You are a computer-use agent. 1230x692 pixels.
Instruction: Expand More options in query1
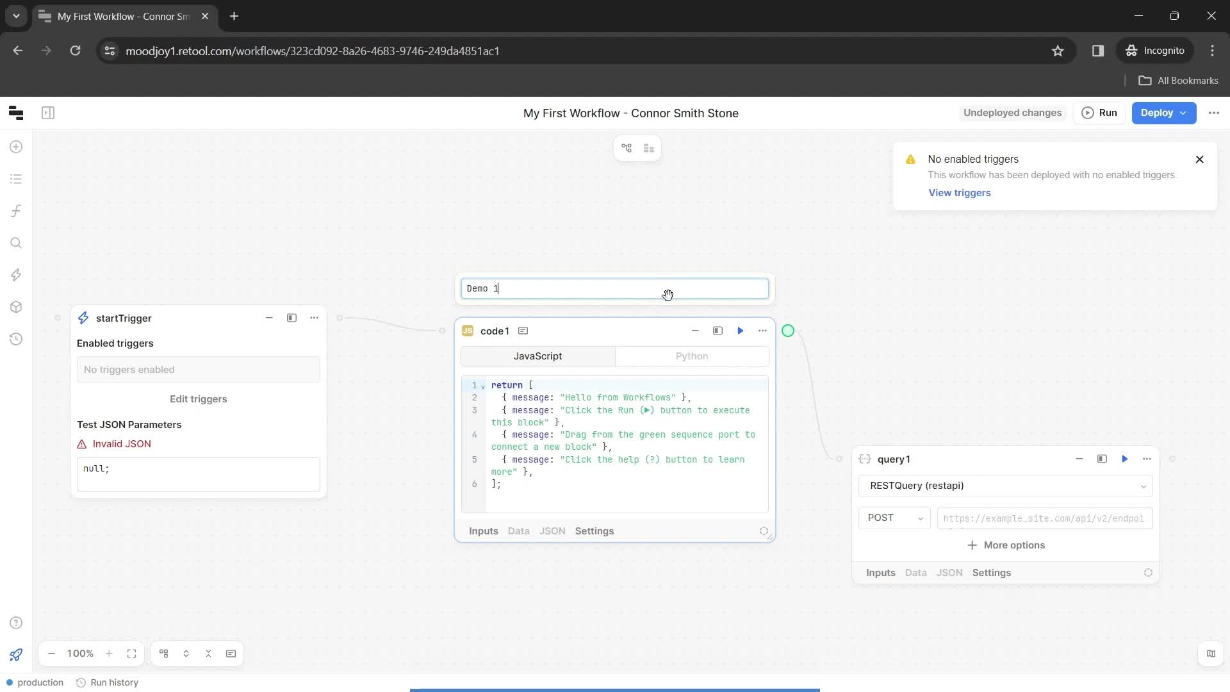click(x=1006, y=545)
